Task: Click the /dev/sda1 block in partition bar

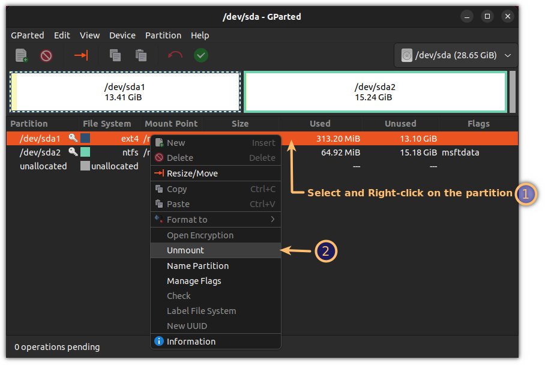Action: (125, 91)
